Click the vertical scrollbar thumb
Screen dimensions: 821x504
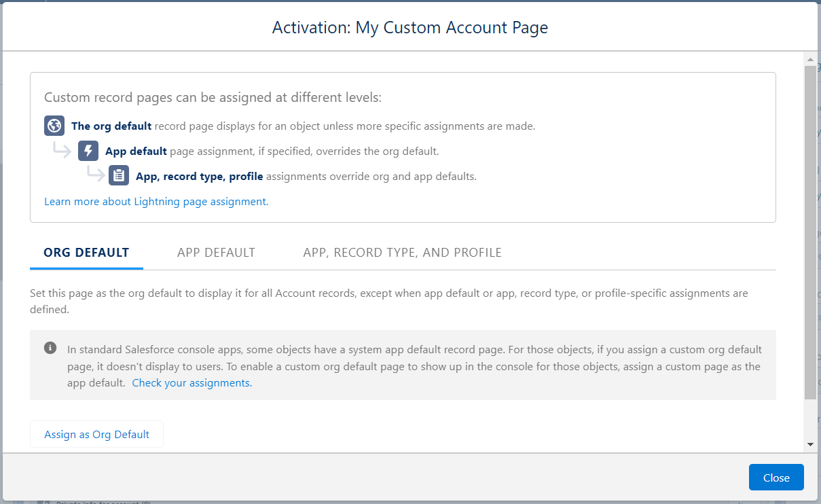click(x=810, y=231)
